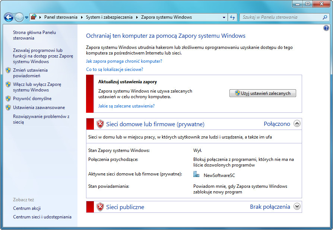
Task: Click the NewSoftwareSC network icon
Action: (196, 174)
